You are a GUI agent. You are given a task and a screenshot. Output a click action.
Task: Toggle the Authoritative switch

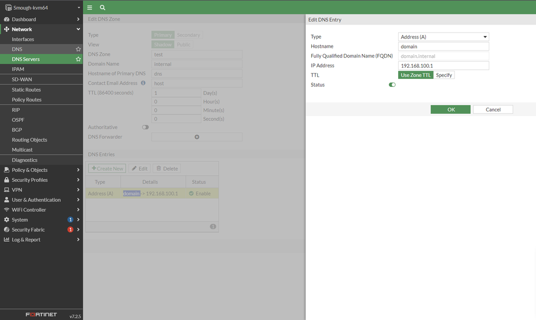tap(145, 127)
